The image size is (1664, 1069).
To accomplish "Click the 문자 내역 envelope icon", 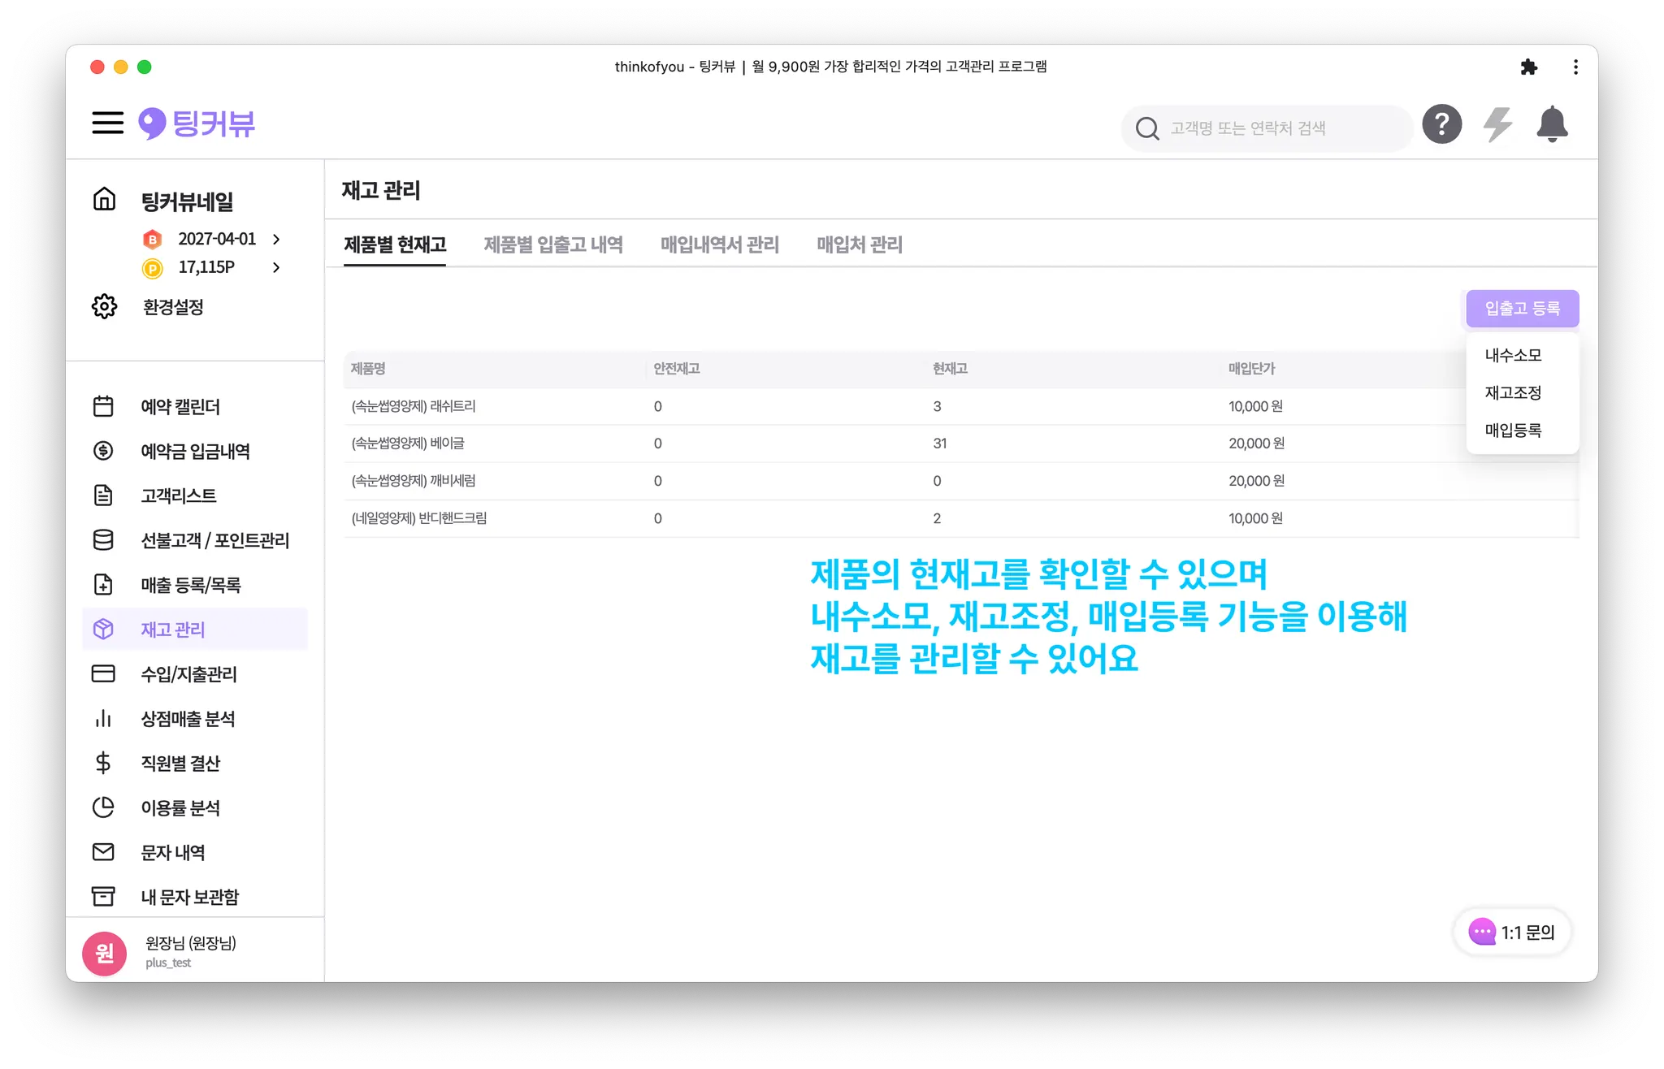I will click(x=103, y=852).
